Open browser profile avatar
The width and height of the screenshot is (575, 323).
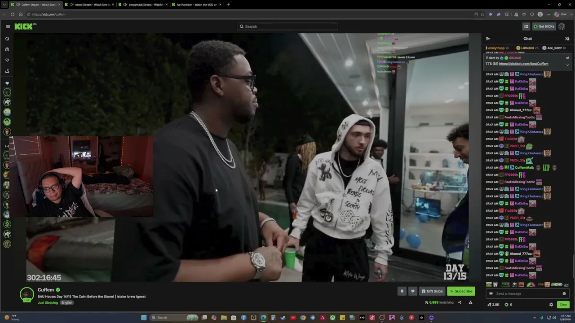(540, 14)
